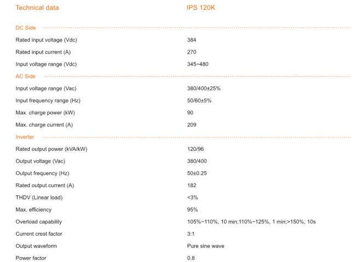
Task: Click the rated input current value 270
Action: tap(192, 52)
